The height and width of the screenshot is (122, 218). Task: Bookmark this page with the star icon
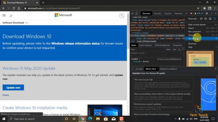pyautogui.click(x=198, y=8)
